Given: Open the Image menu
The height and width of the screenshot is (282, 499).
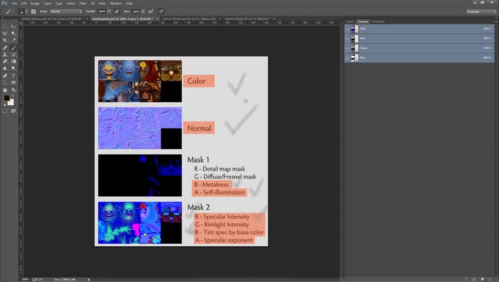Looking at the screenshot, I should click(35, 3).
